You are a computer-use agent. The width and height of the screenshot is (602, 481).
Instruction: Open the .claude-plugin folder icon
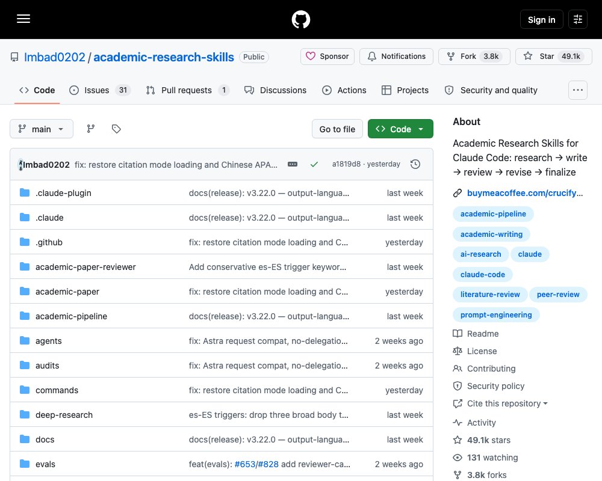(25, 192)
